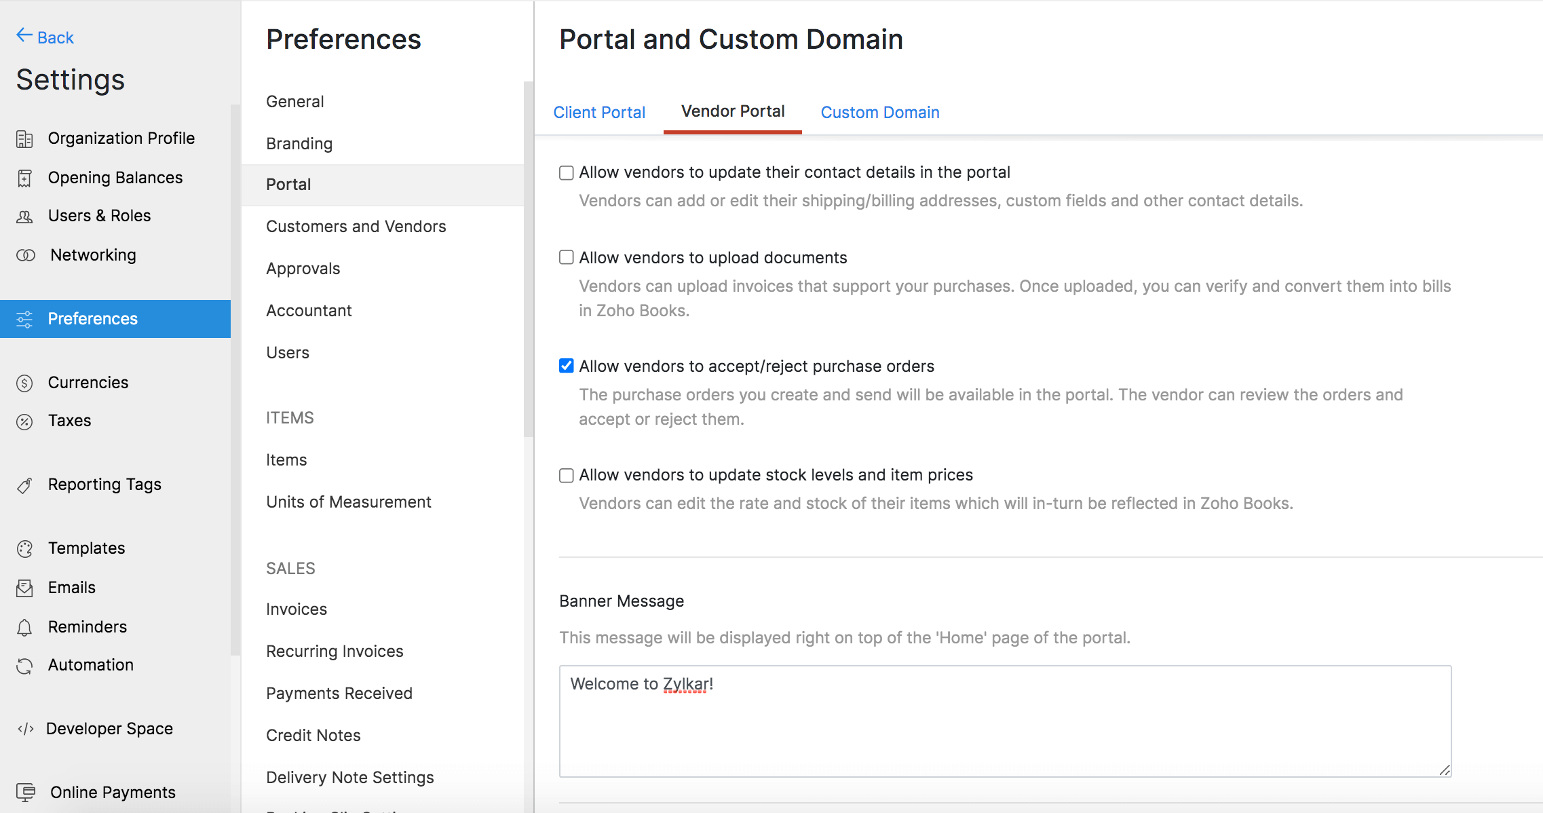This screenshot has width=1543, height=813.
Task: Select the Templates palette icon
Action: (24, 548)
